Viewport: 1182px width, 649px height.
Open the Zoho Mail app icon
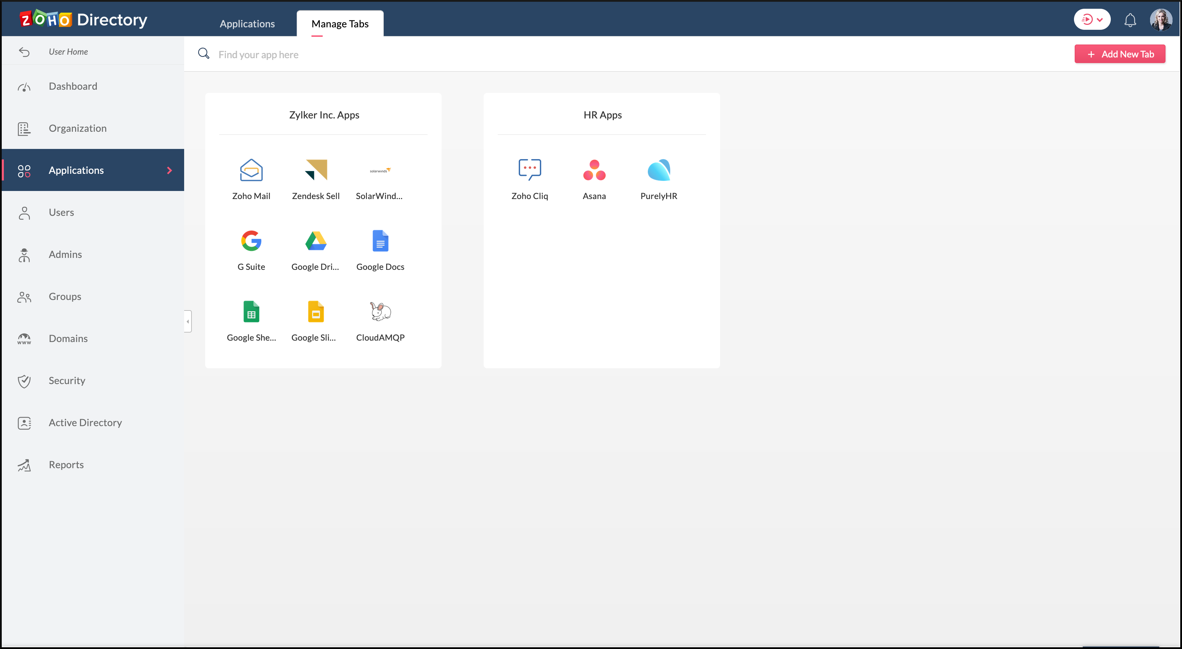coord(251,170)
